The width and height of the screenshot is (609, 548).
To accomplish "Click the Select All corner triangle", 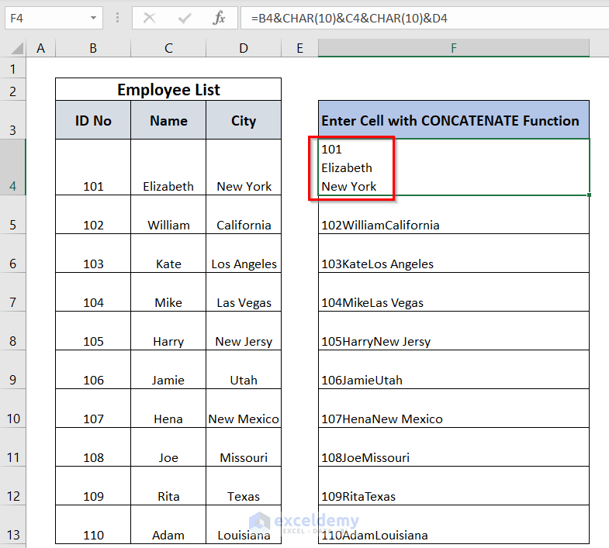I will [17, 48].
